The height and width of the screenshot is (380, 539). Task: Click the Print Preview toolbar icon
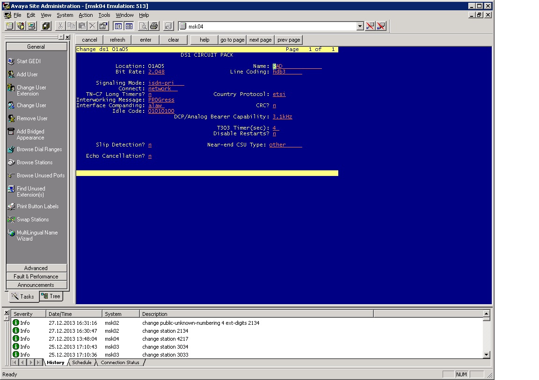[x=143, y=26]
